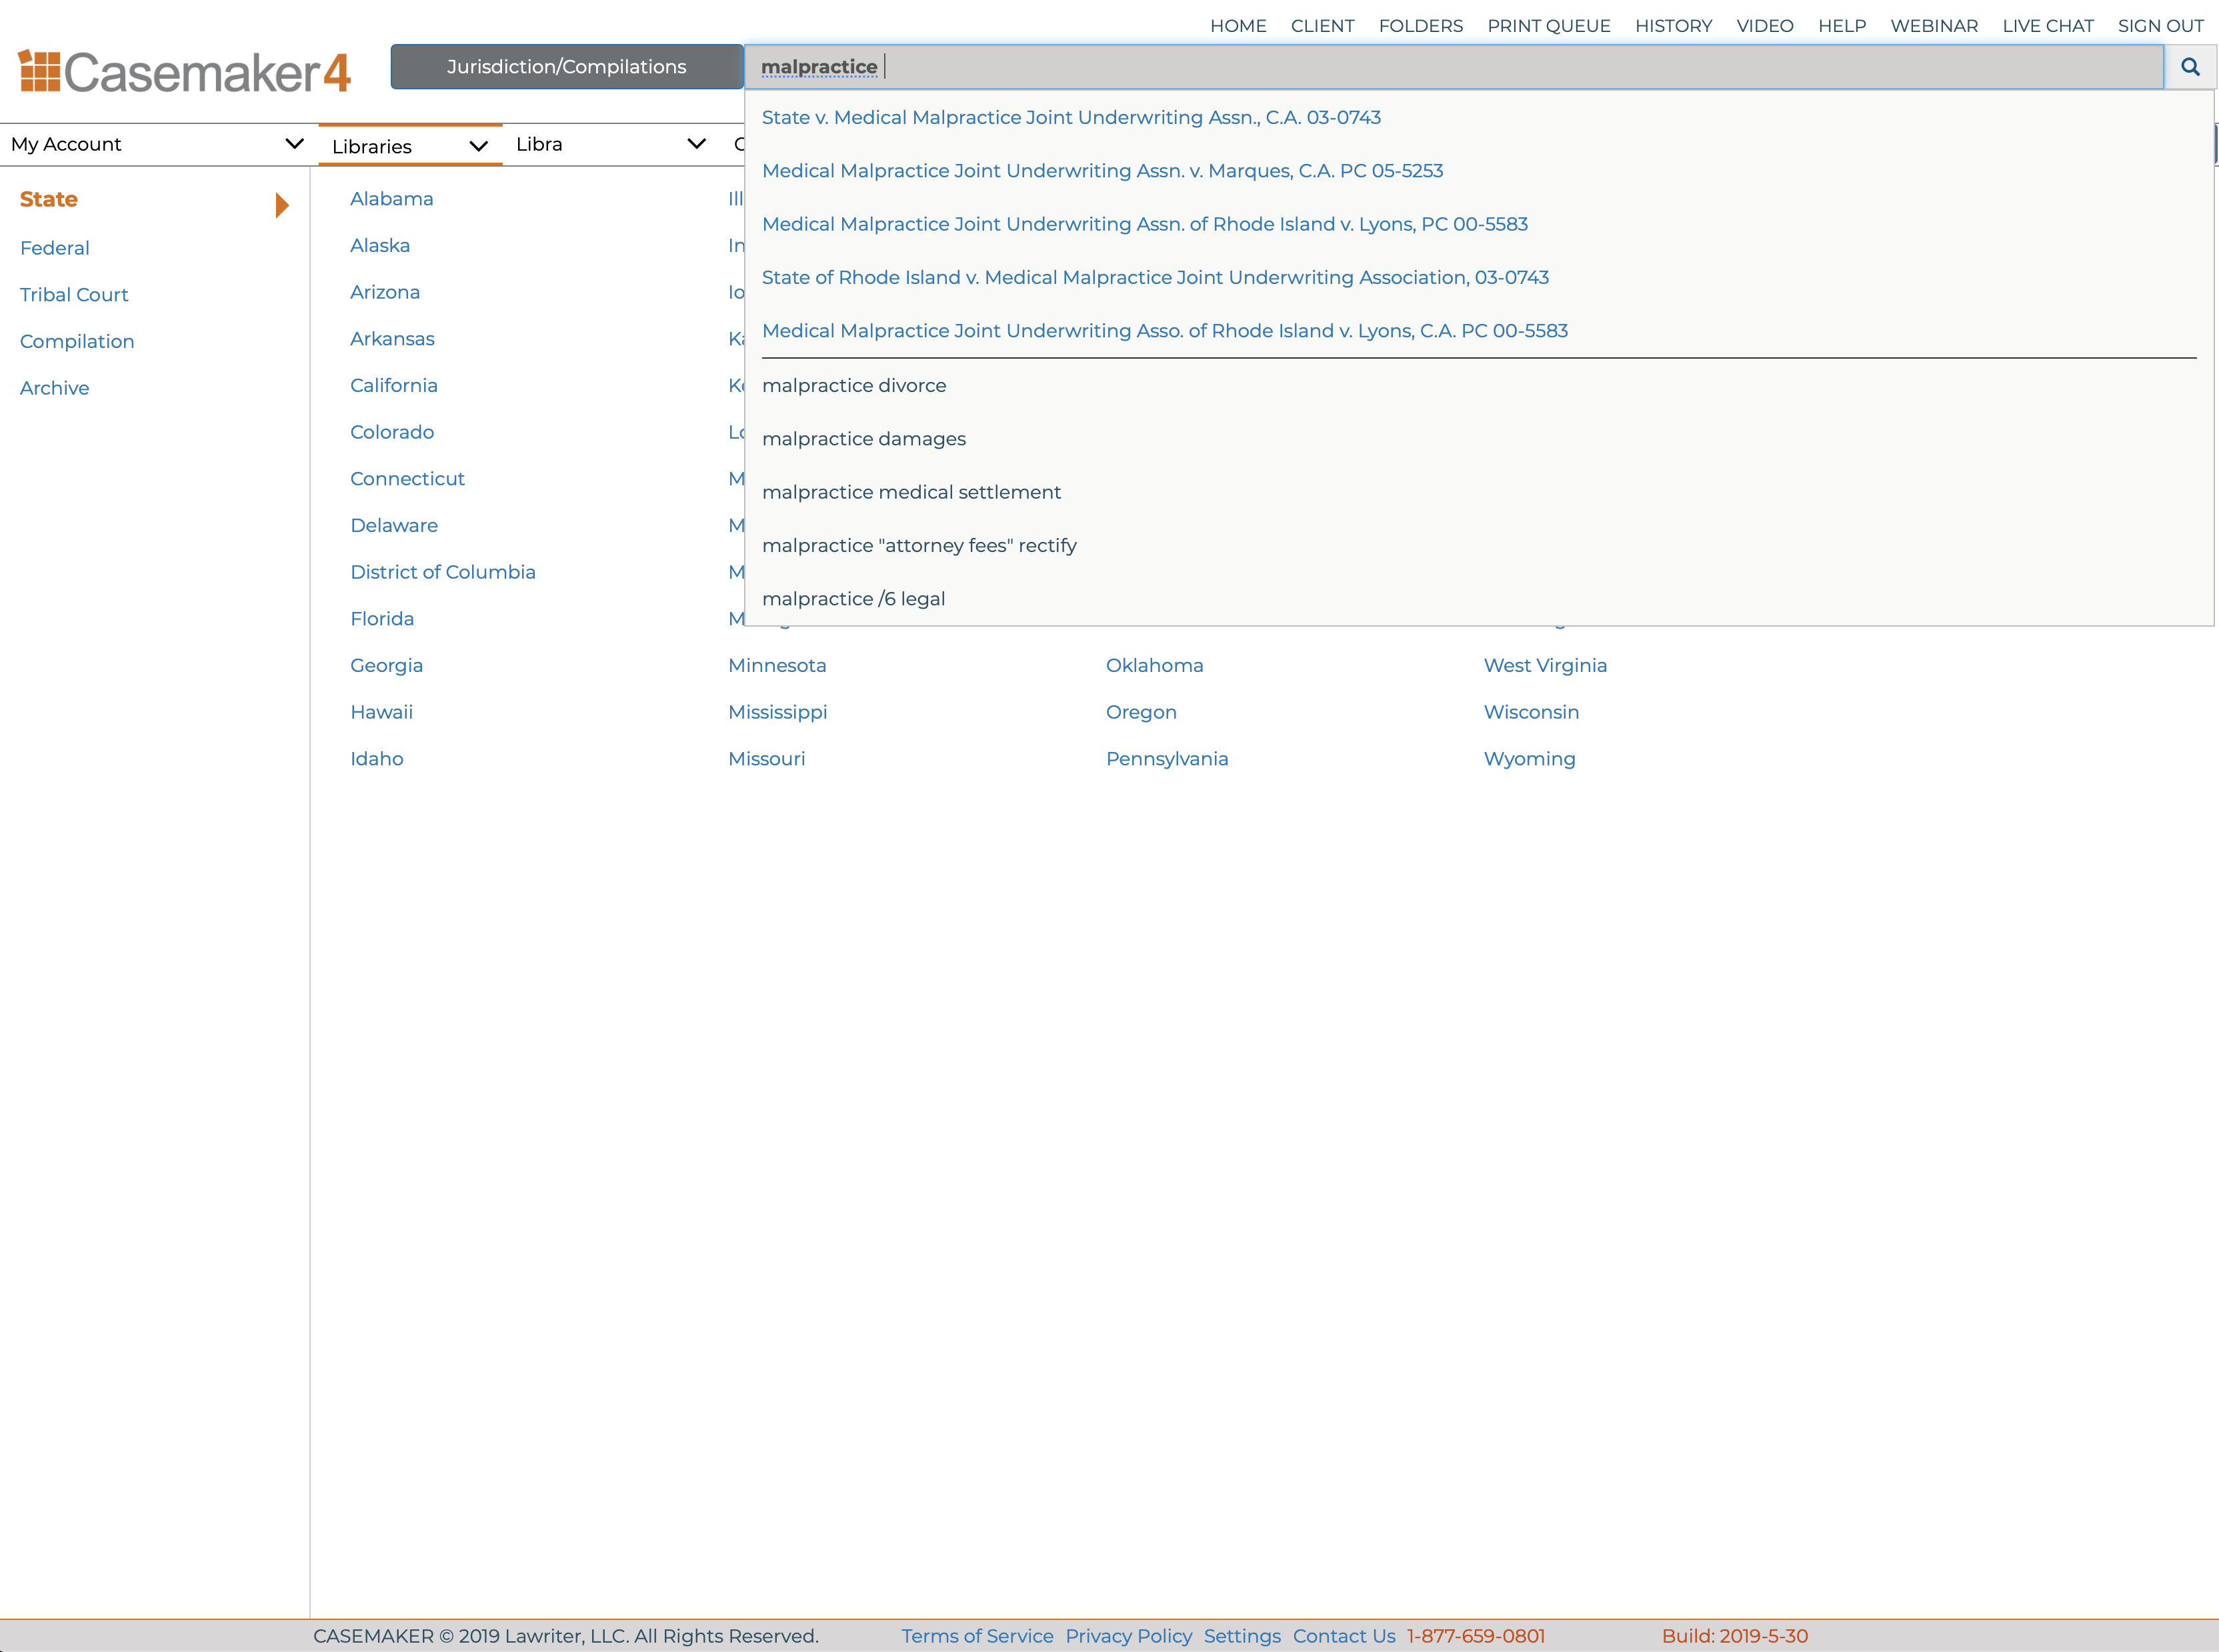
Task: Select Federal in left sidebar
Action: pyautogui.click(x=55, y=248)
